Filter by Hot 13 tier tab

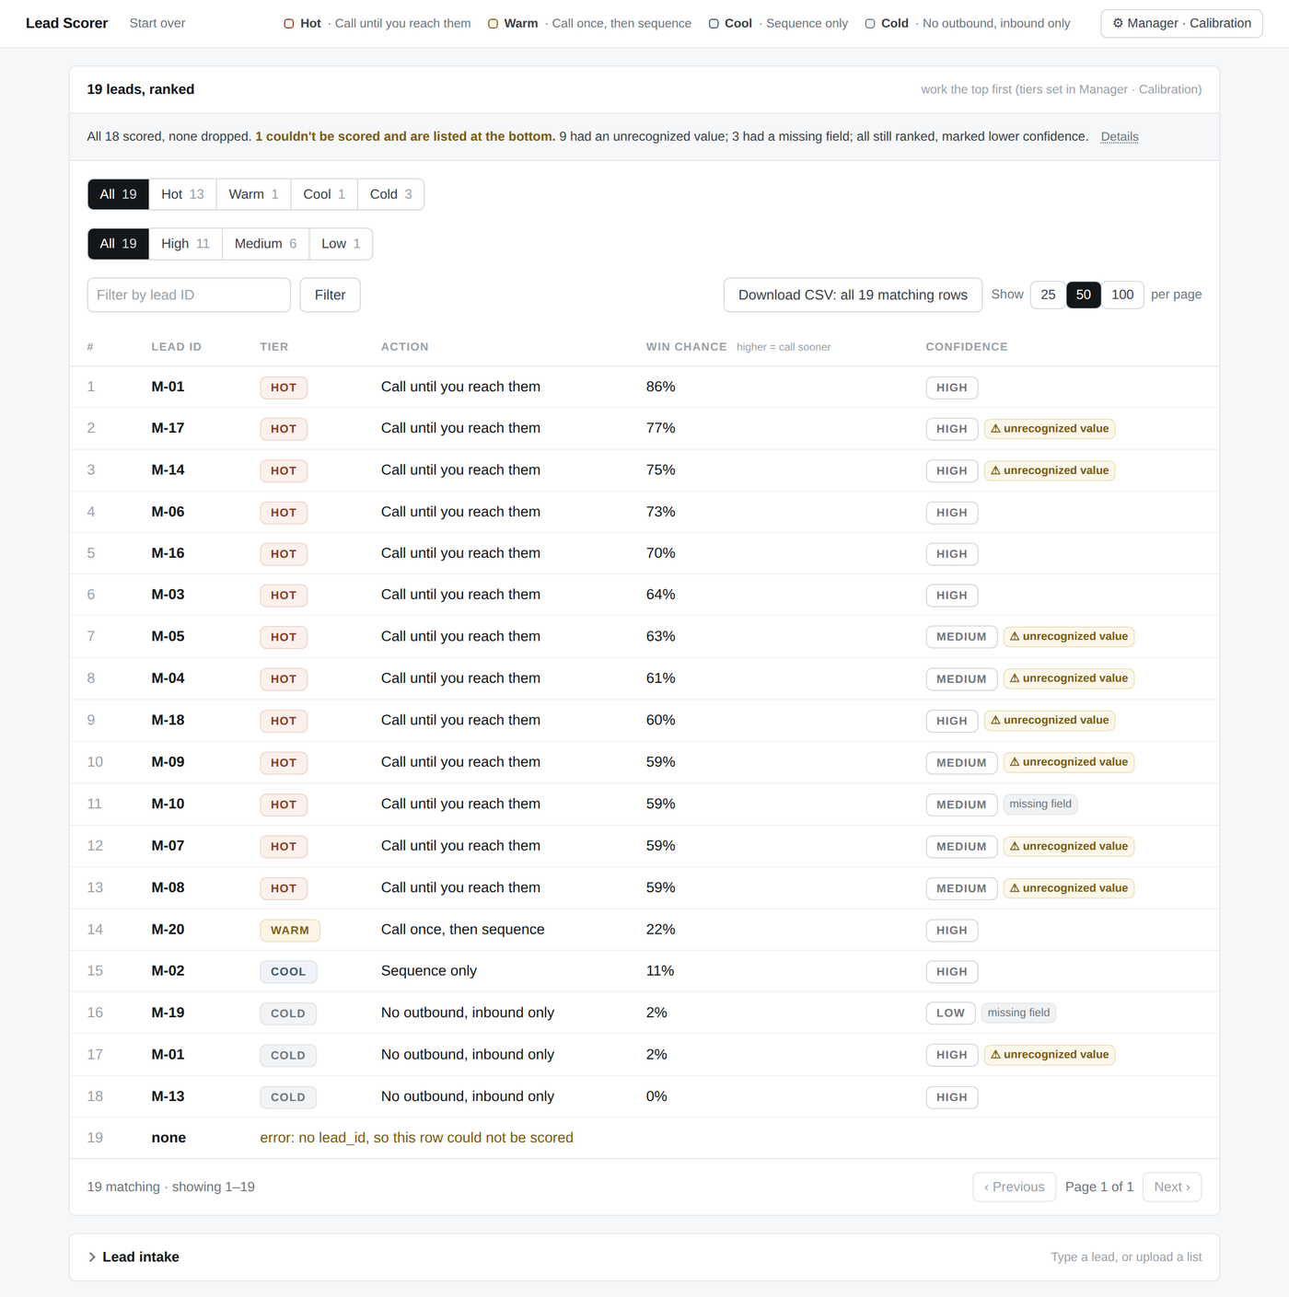182,194
